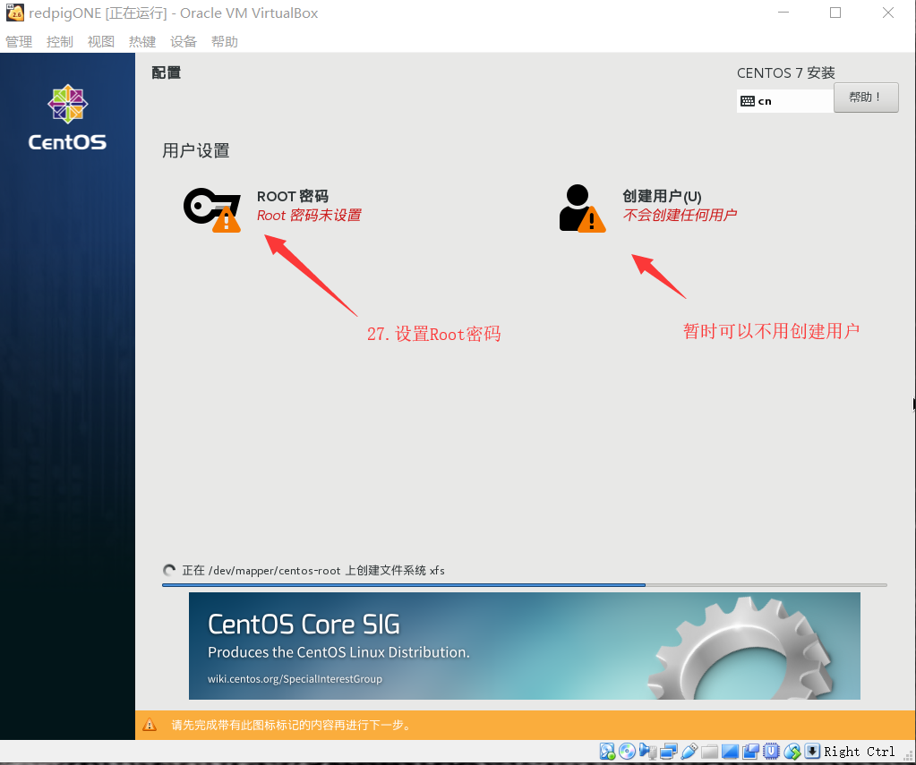Click the network adapter icon in status bar
916x765 pixels.
point(669,751)
